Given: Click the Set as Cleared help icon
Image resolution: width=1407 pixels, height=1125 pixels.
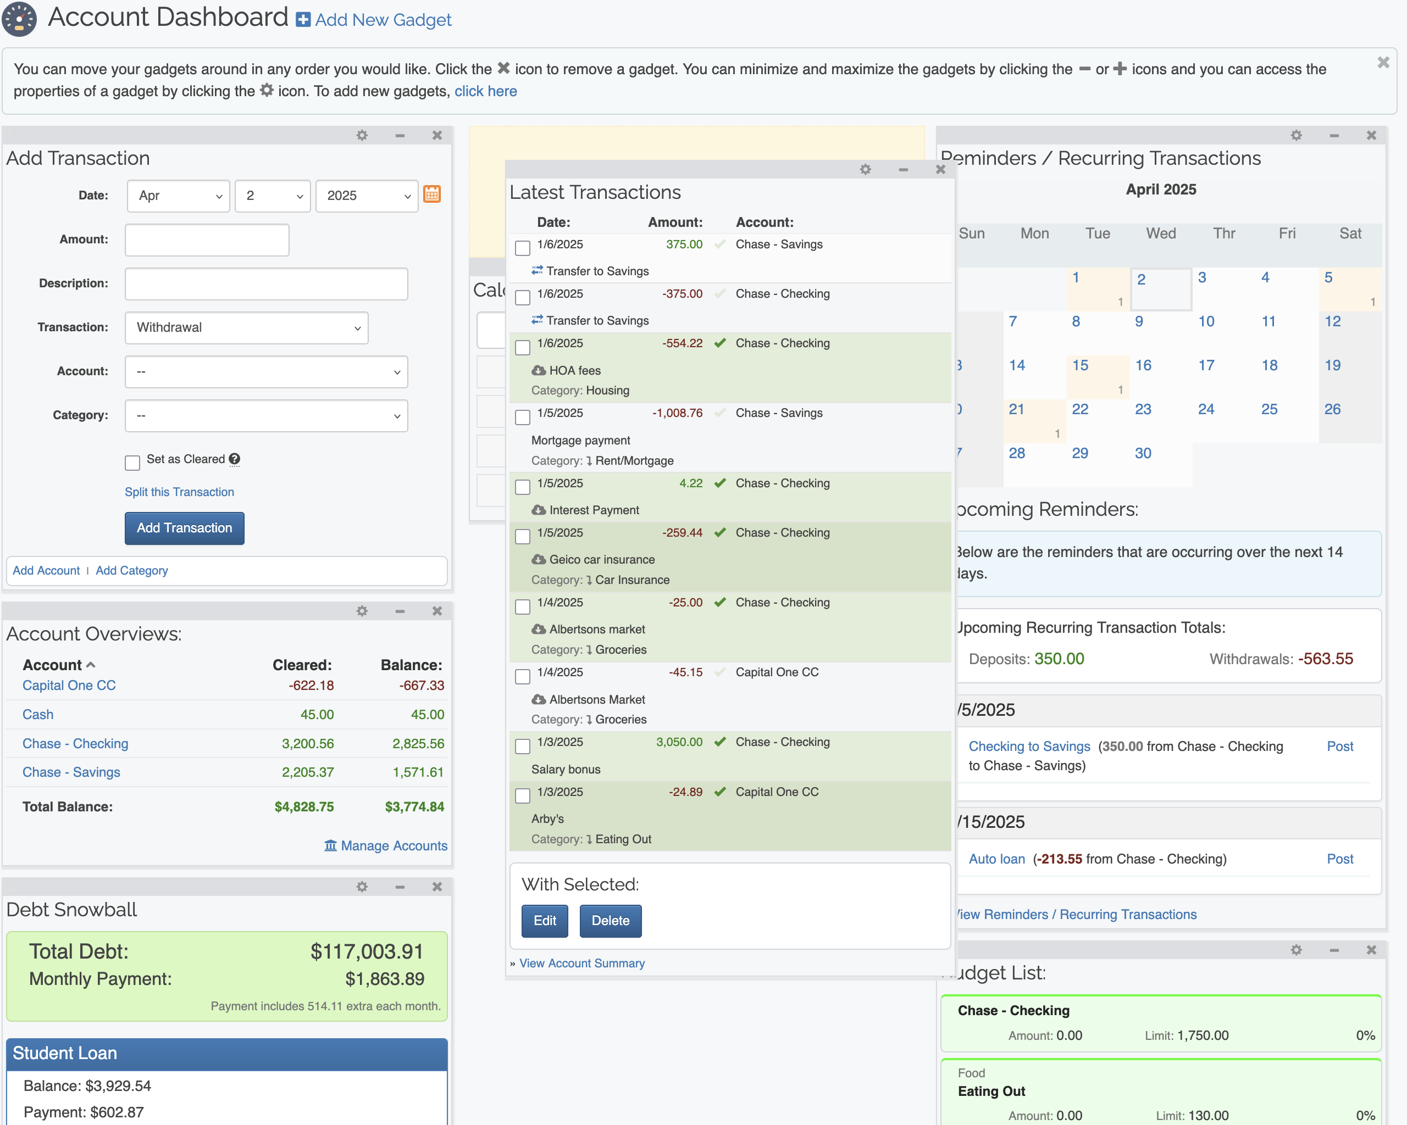Looking at the screenshot, I should [x=235, y=459].
